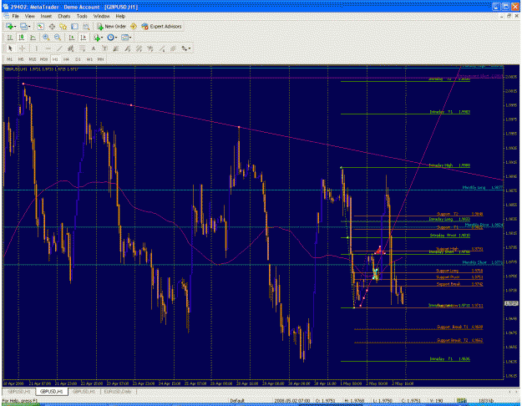522x406 pixels.
Task: Switch timeframe to D1
Action: [78, 59]
